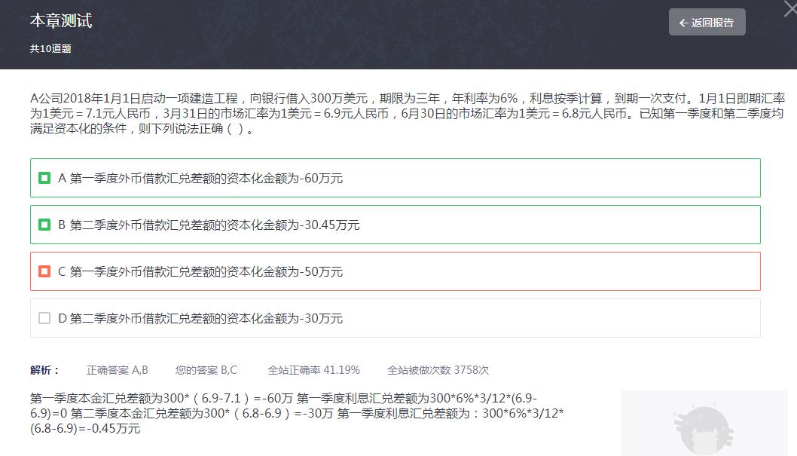Click the 共10道题 label
This screenshot has height=456, width=797.
click(50, 49)
